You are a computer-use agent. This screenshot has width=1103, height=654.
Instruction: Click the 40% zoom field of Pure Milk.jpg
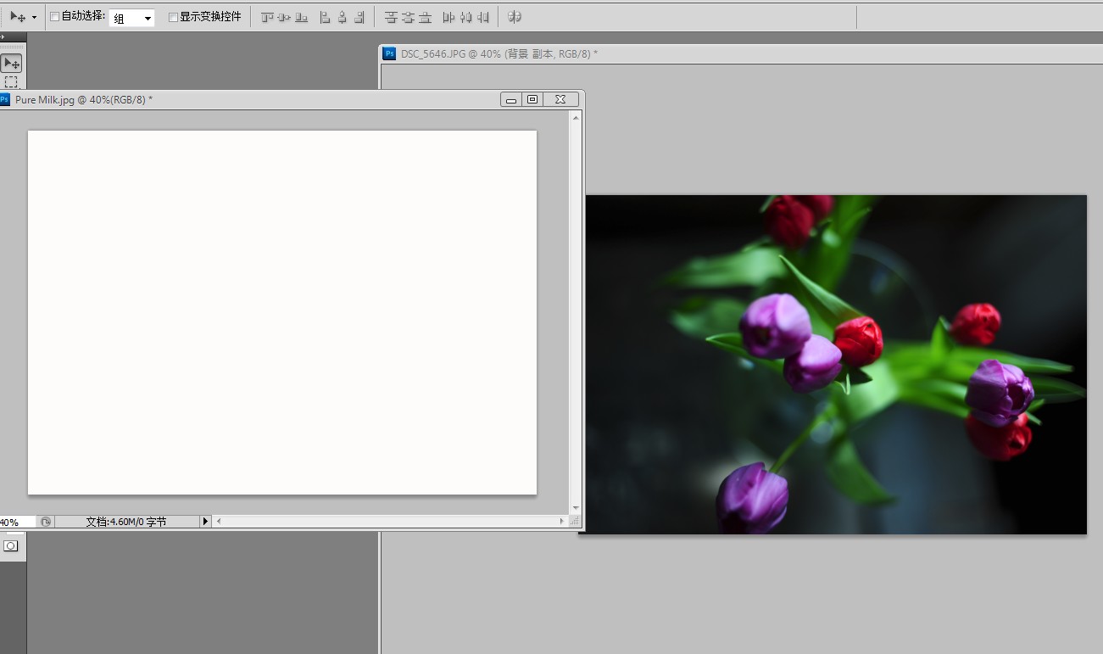point(17,522)
